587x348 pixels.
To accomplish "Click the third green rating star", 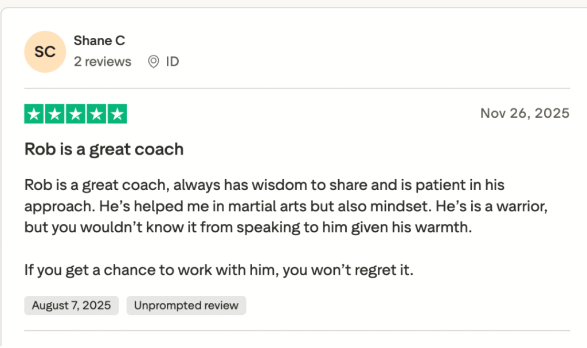I will (x=75, y=114).
